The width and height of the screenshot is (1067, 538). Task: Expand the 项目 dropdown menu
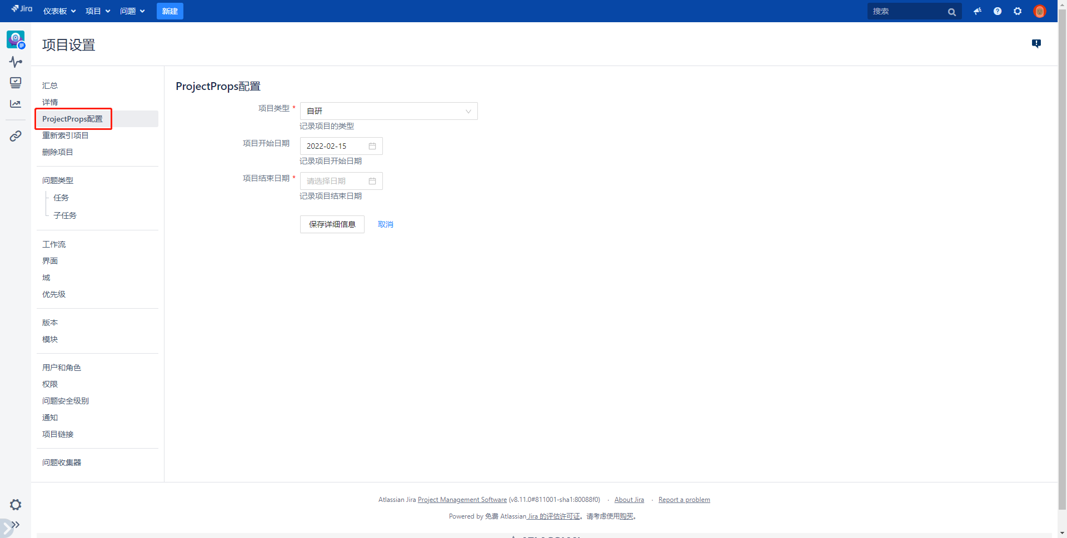pos(98,11)
